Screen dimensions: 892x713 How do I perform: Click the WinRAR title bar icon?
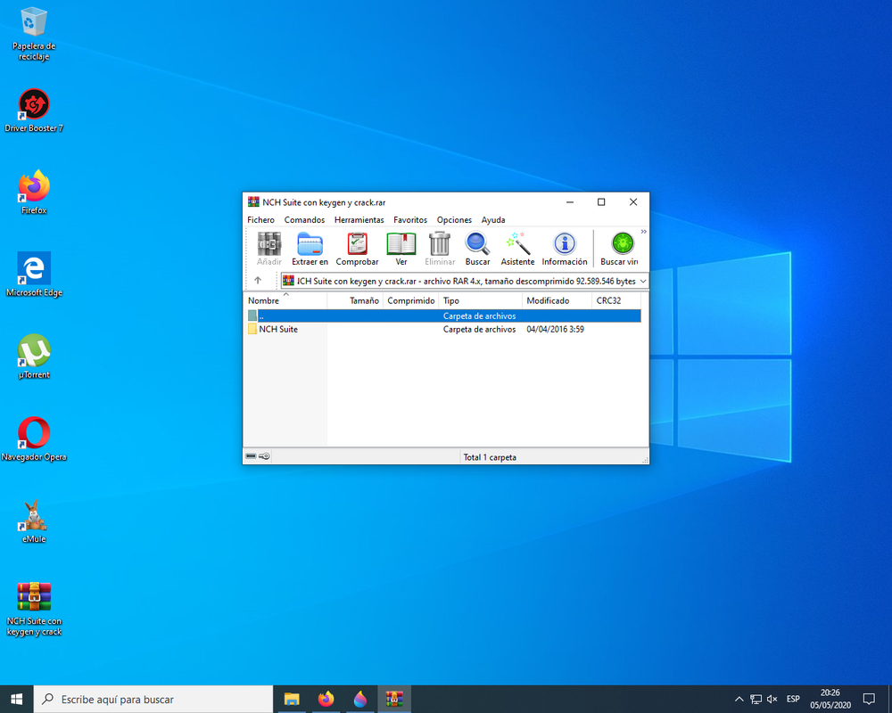[253, 201]
